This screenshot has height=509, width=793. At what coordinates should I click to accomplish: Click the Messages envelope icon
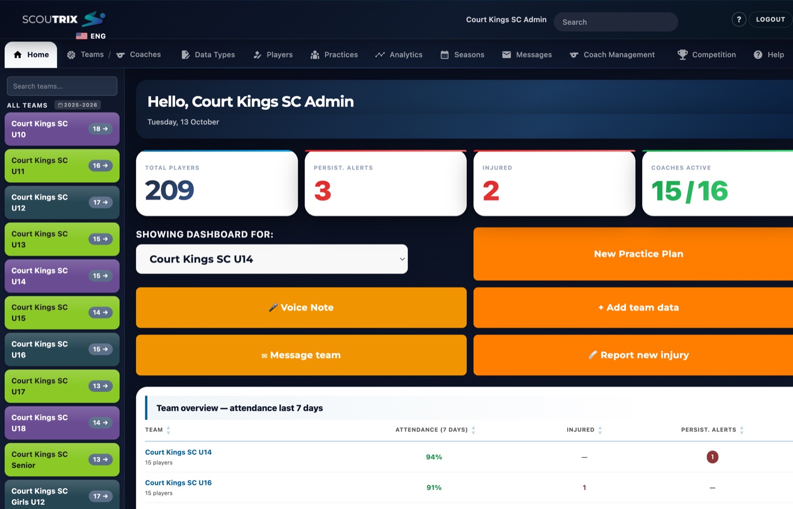pos(506,55)
